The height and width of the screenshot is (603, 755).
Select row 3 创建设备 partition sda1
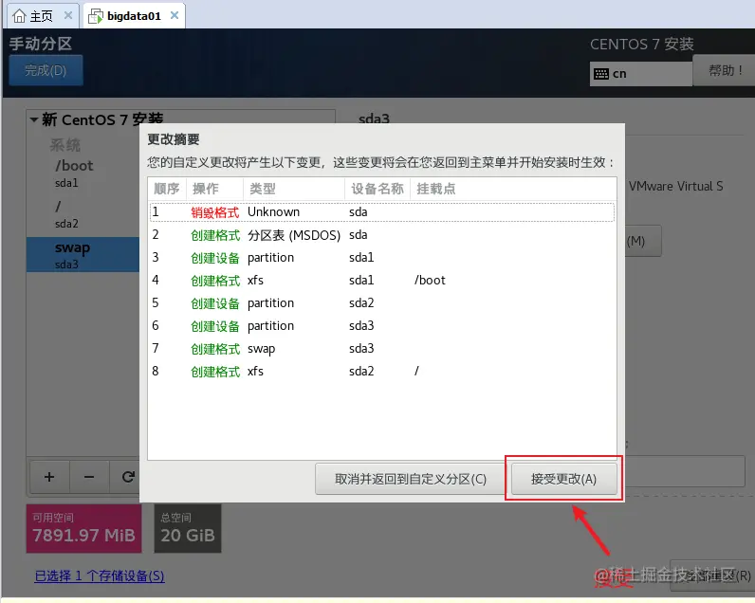pos(382,258)
